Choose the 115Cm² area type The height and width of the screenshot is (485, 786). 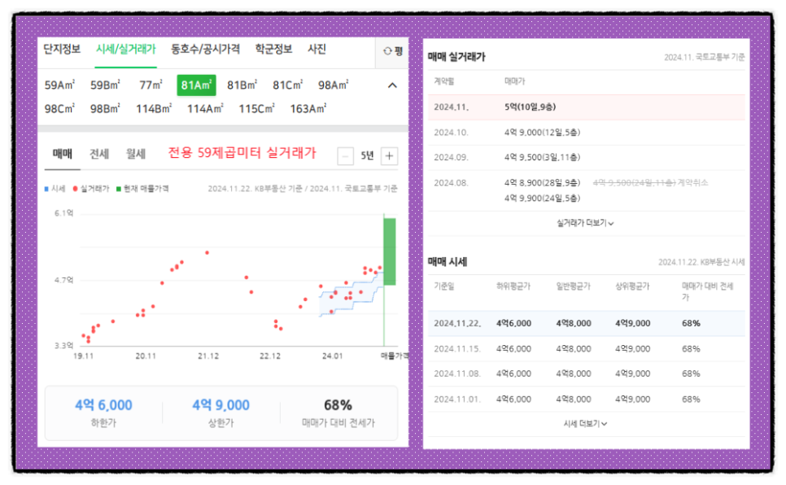pos(256,108)
